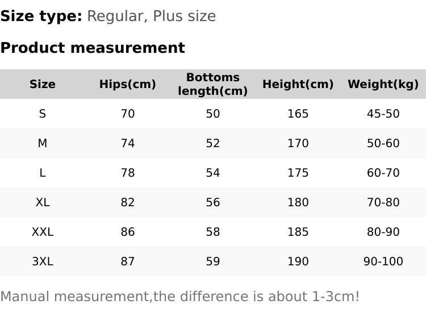Click the bottoms length value 52
This screenshot has width=426, height=317.
point(213,144)
